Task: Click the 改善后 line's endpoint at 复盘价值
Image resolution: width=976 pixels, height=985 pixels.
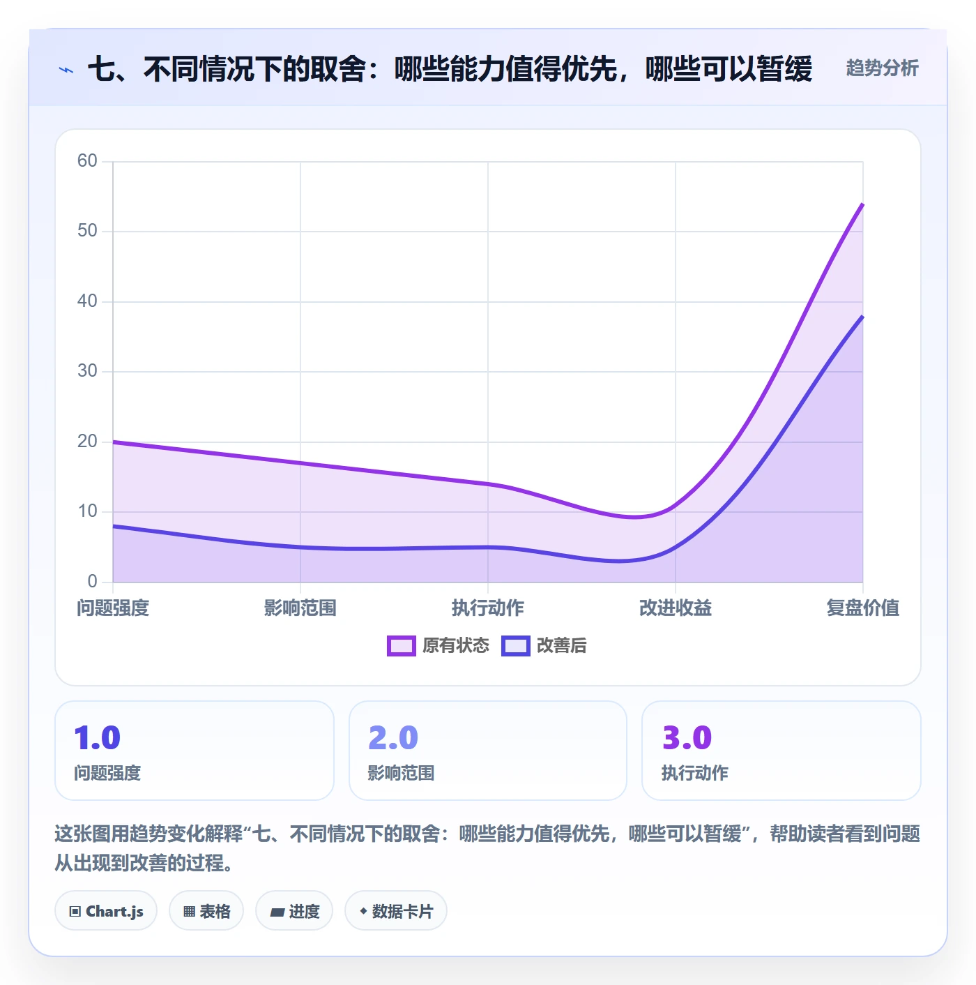Action: point(863,316)
